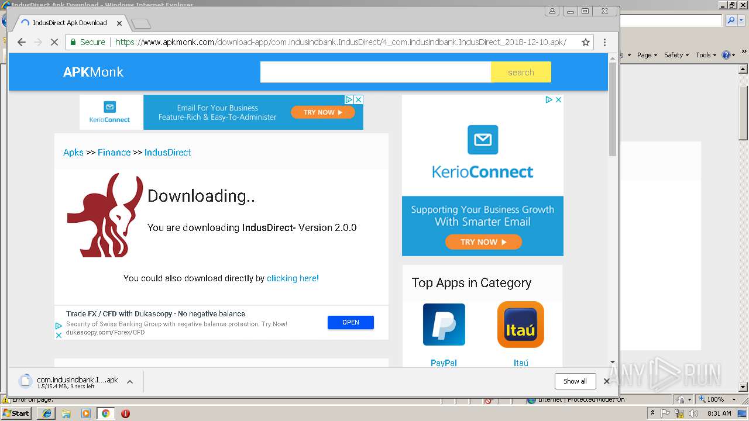
Task: Click the blue OPEN ad button
Action: point(351,322)
